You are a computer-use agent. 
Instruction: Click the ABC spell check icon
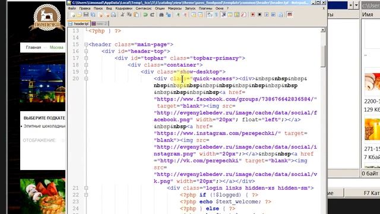tap(290, 14)
